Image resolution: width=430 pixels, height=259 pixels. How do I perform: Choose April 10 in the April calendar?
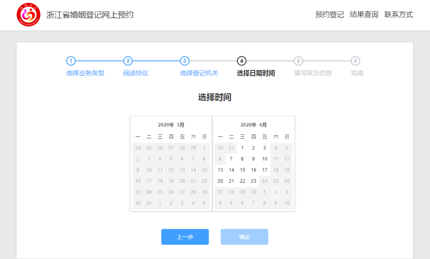pyautogui.click(x=264, y=159)
